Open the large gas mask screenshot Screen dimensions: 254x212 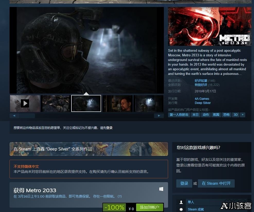(87, 50)
